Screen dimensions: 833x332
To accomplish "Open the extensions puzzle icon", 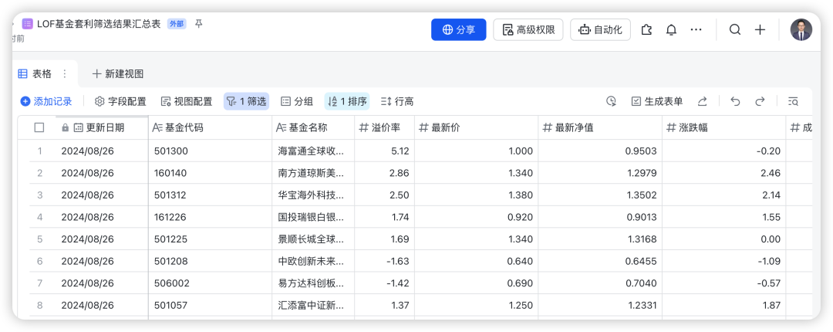I will click(646, 30).
